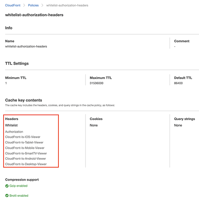Select the Default TTL value 86400

pos(178,83)
